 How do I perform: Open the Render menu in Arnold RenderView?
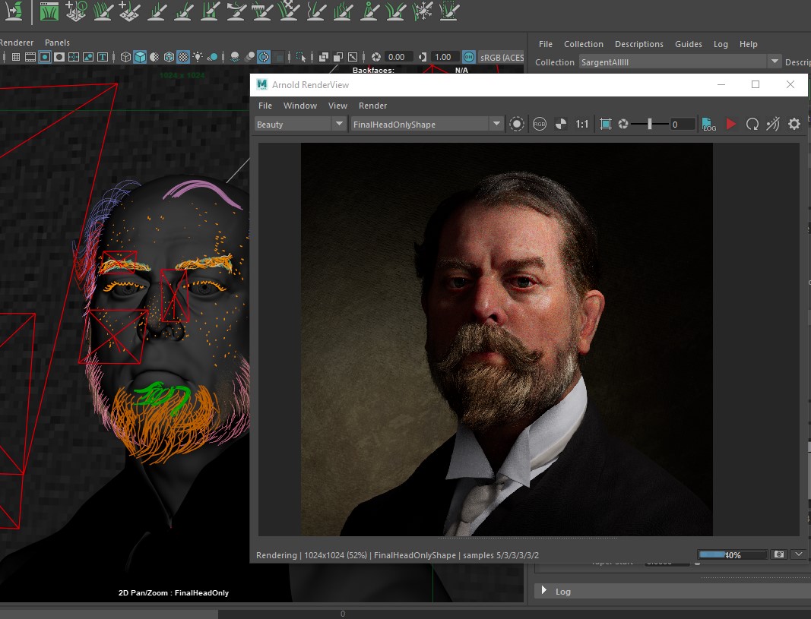(x=372, y=106)
